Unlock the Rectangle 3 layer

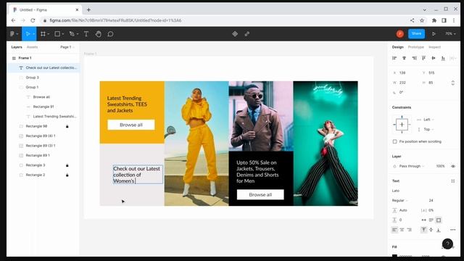click(x=67, y=165)
